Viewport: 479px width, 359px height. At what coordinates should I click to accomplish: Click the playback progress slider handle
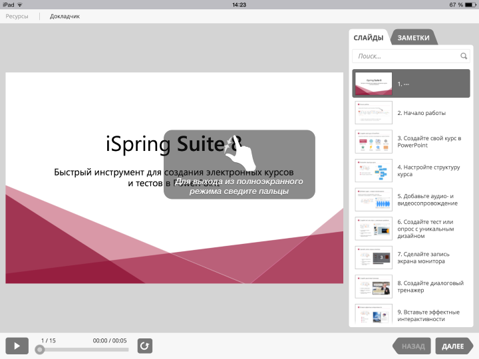point(39,350)
